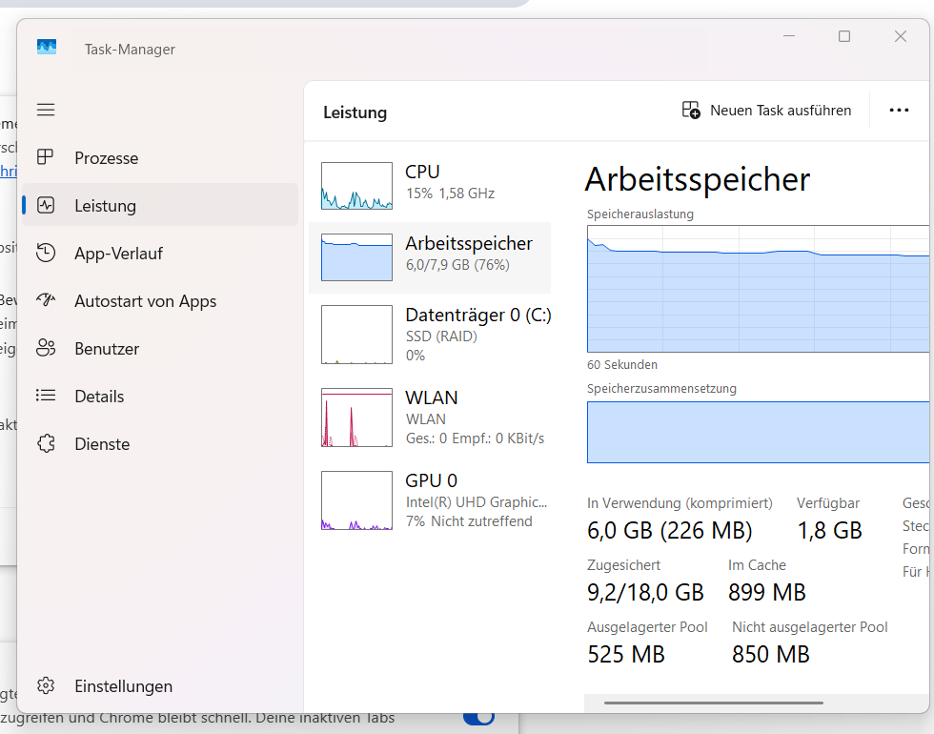The height and width of the screenshot is (734, 934).
Task: Click the Task-Manager app icon in title bar
Action: point(47,47)
